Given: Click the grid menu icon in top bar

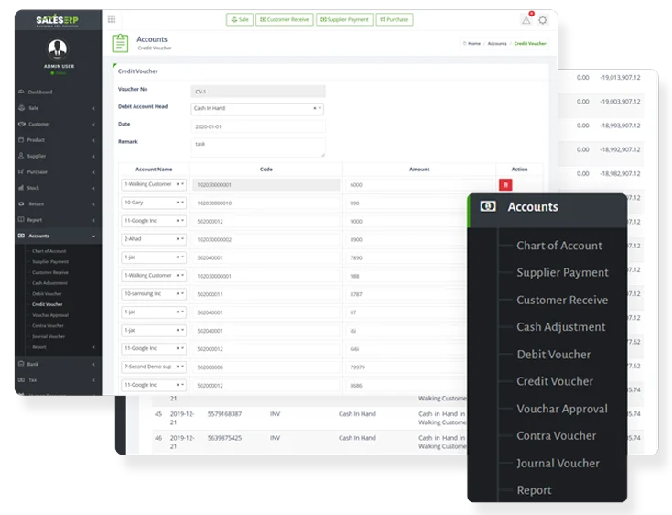Looking at the screenshot, I should pos(112,19).
